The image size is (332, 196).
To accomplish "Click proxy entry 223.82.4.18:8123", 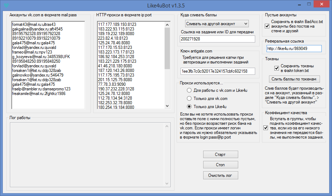I will click(x=113, y=38).
